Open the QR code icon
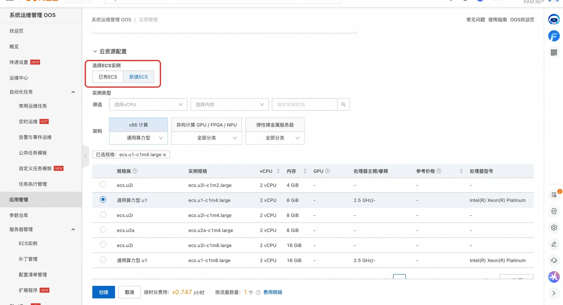Screen dimensions: 563x305 (x=554, y=52)
